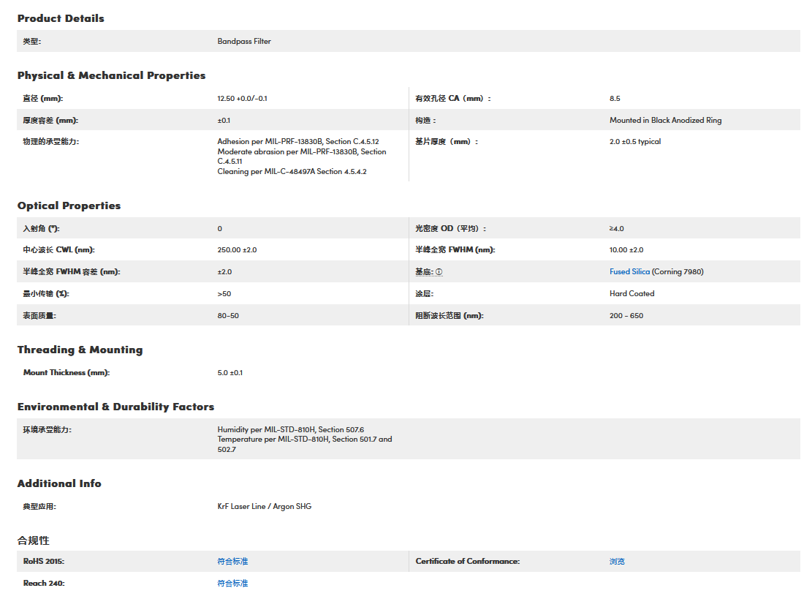Click the Environmental & Durability Factors heading
The image size is (804, 607).
[115, 407]
